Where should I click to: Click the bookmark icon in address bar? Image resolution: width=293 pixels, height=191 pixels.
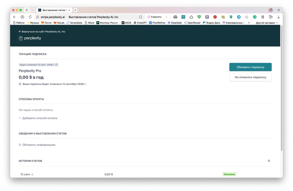140,17
